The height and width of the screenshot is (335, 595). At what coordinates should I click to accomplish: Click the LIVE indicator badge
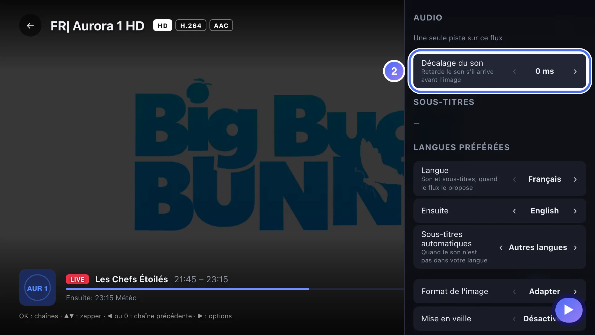[77, 279]
